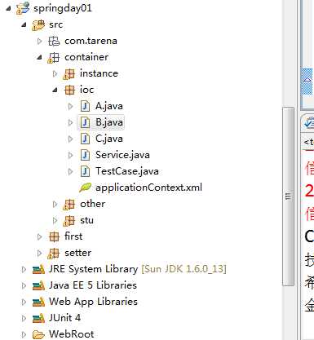Select the com.tarena label
Image resolution: width=314 pixels, height=340 pixels.
click(x=91, y=41)
